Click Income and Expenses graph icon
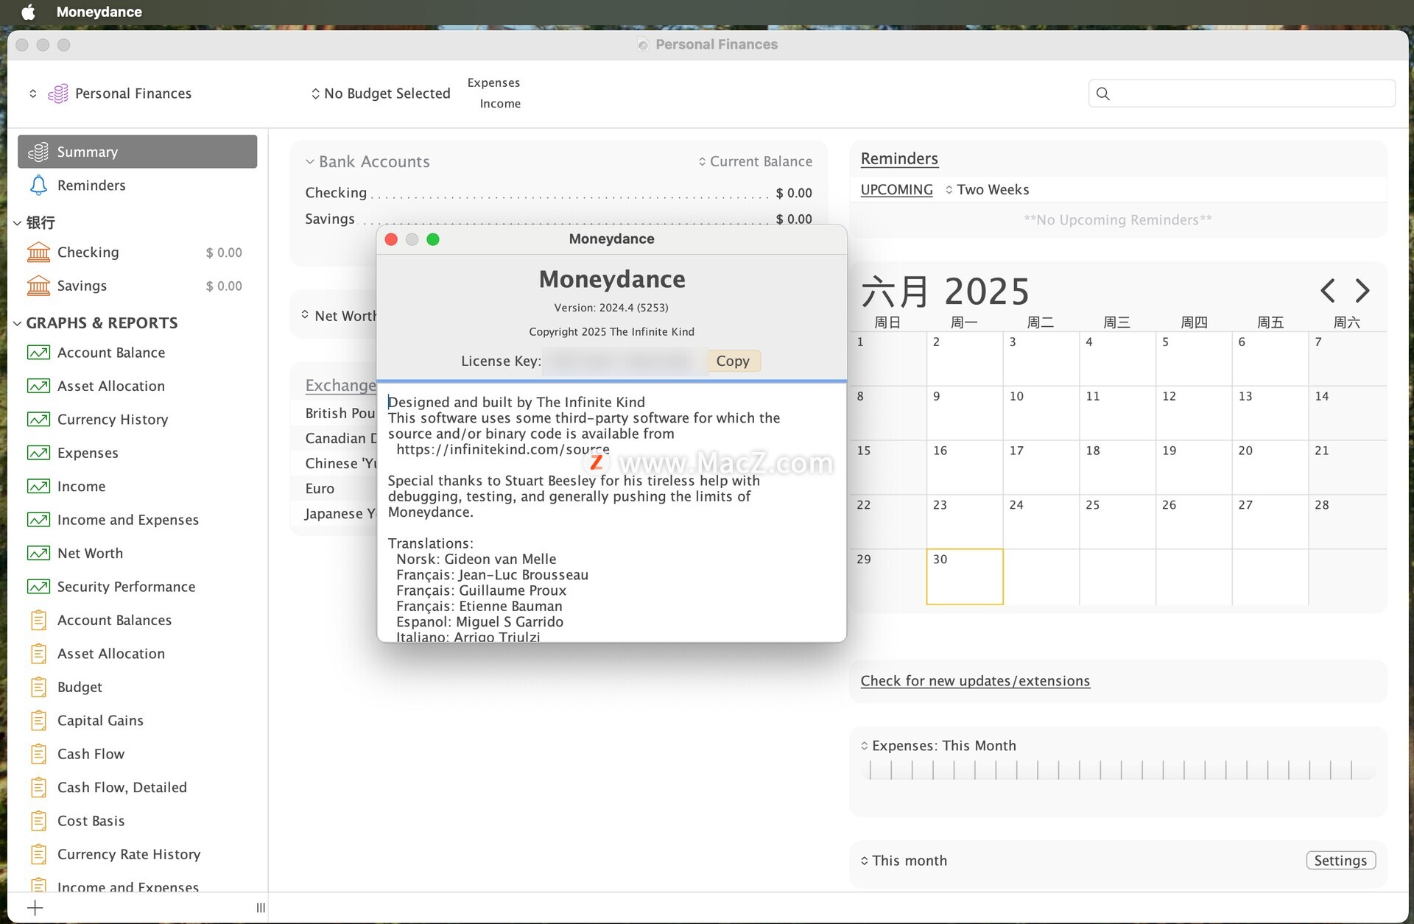The width and height of the screenshot is (1414, 924). tap(38, 520)
